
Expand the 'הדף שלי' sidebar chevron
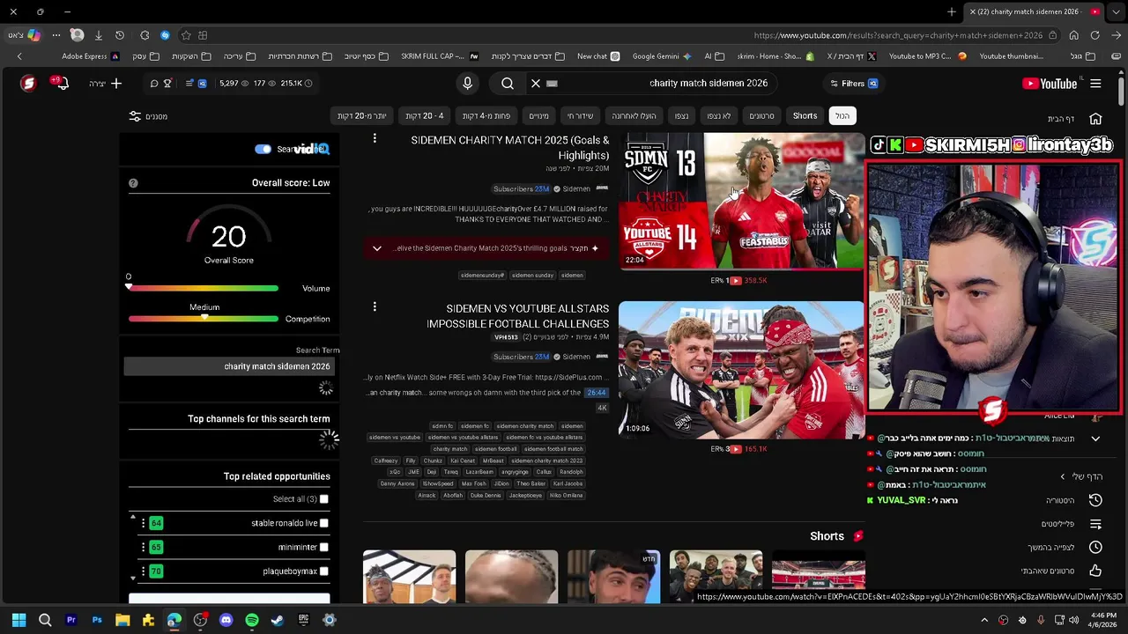[1063, 476]
